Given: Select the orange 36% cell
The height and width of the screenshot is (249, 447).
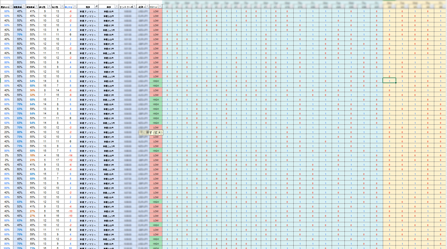Looking at the screenshot, I should pyautogui.click(x=32, y=90).
